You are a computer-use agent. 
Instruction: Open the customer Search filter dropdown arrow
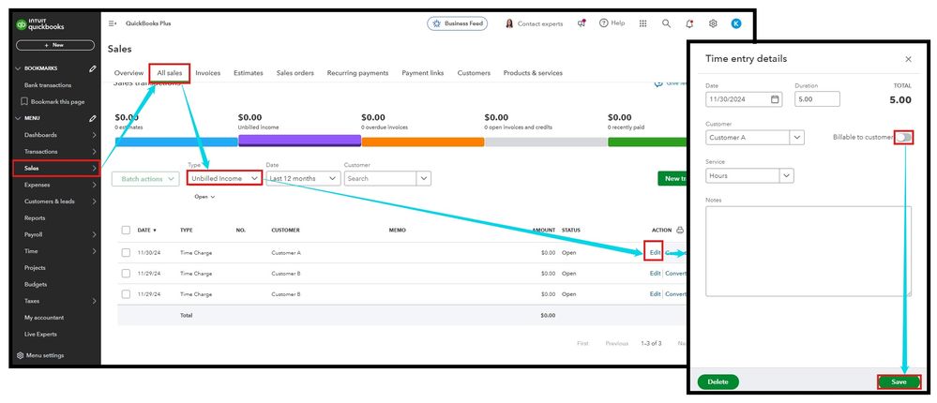424,178
